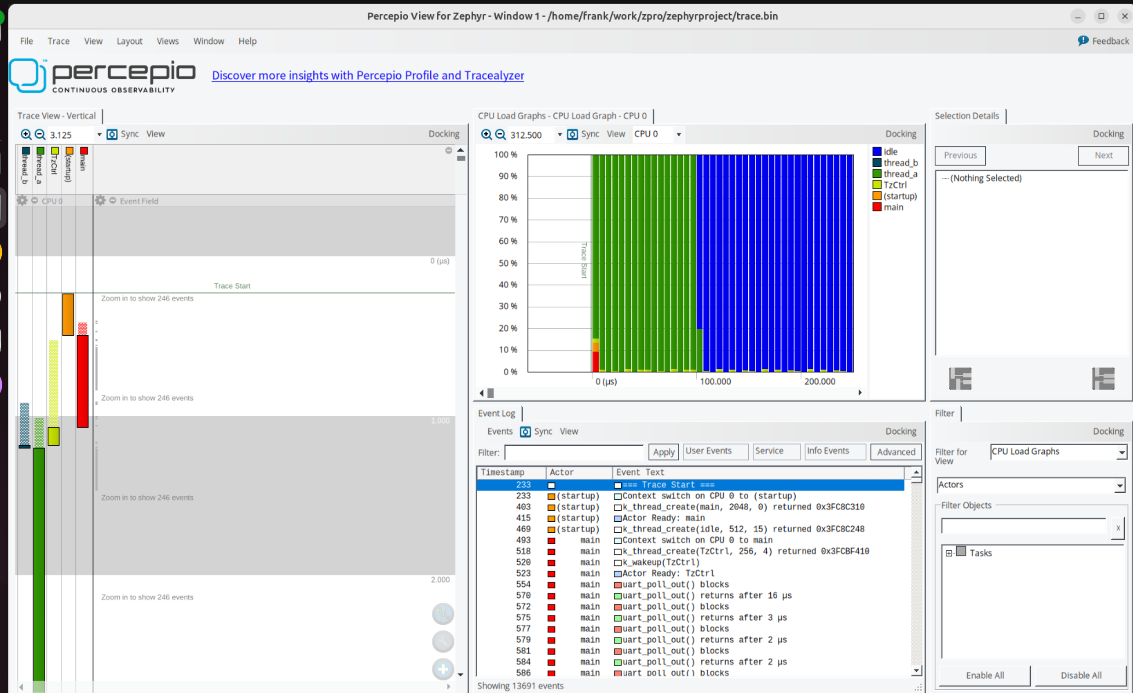Open the File menu
This screenshot has width=1133, height=693.
[26, 41]
